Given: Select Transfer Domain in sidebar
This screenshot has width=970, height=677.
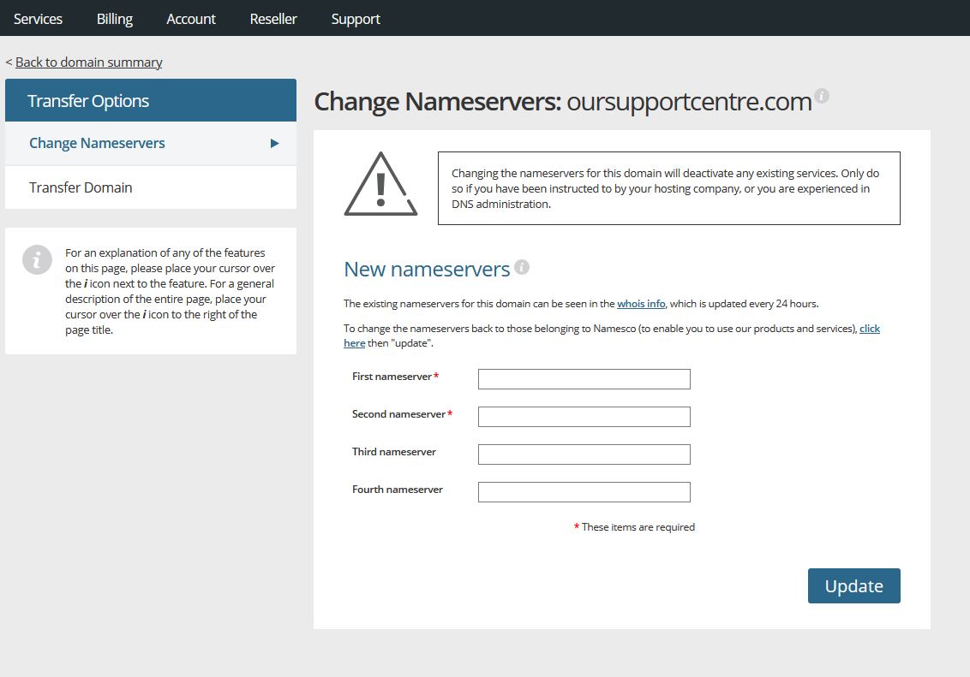Looking at the screenshot, I should click(151, 187).
